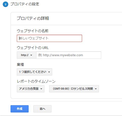The image size is (122, 116).
Task: Click the website URL input field
Action: 69,55
